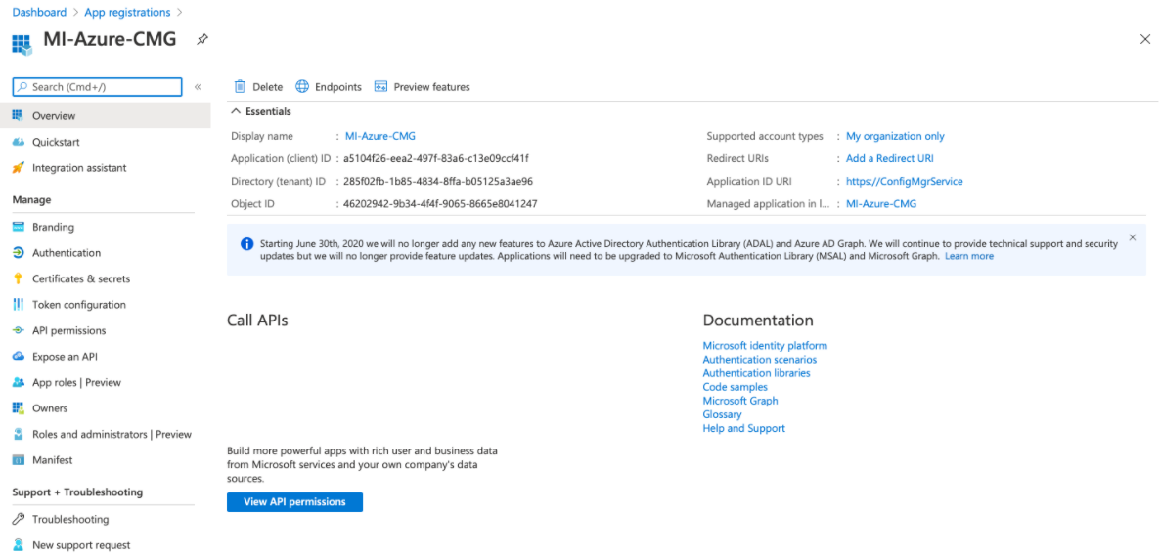Click the Preview features icon
This screenshot has width=1160, height=556.
click(x=381, y=87)
